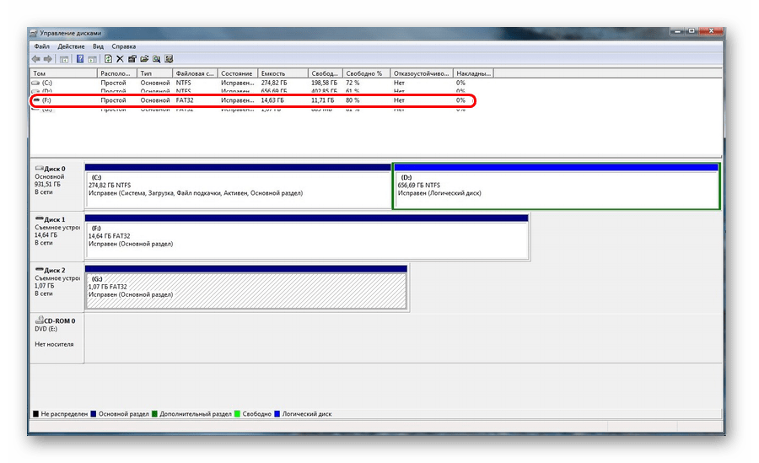Click the Refresh toolbar icon with green arrows
Screen dimensions: 759x463
click(109, 59)
